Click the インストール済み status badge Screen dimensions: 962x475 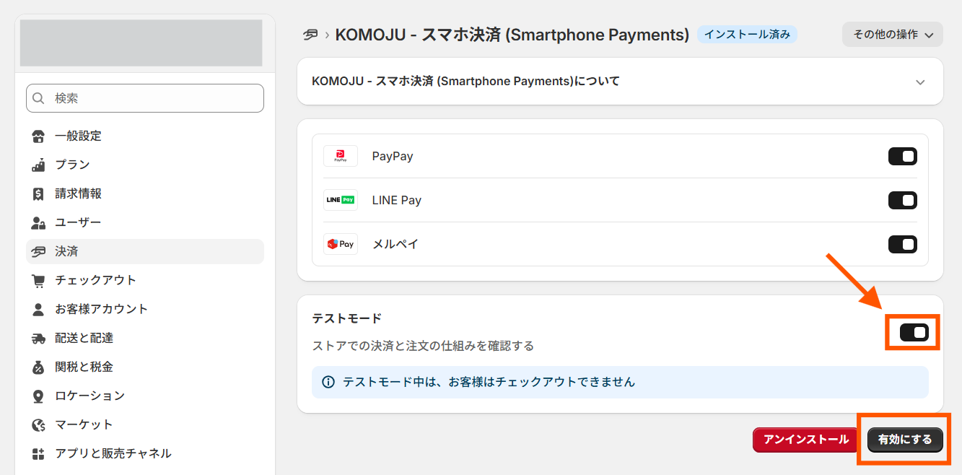point(747,35)
